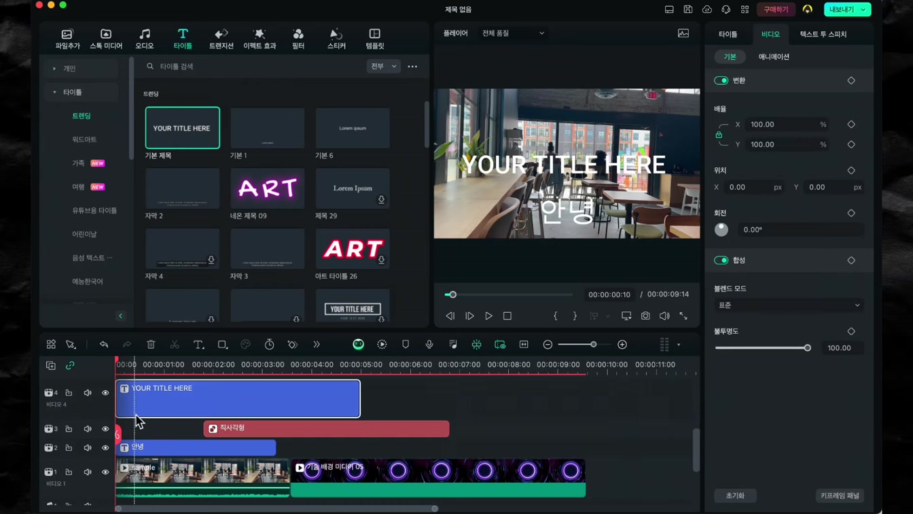Click the Redo arrow in timeline toolbar
This screenshot has height=514, width=913.
[x=127, y=345]
